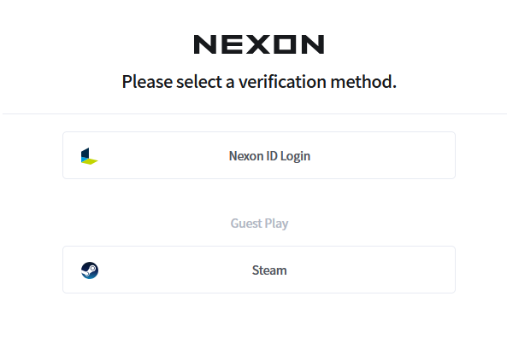Click the NEXON wordmark logo at top
The image size is (507, 337).
[x=259, y=44]
